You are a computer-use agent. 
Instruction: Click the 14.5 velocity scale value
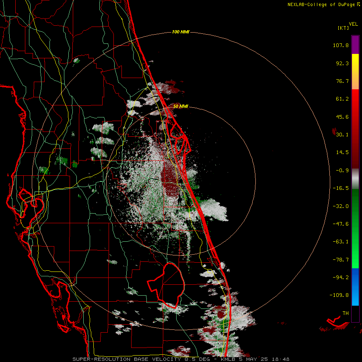[x=342, y=152]
